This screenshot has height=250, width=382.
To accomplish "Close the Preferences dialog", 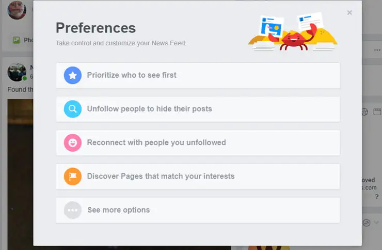I will pyautogui.click(x=349, y=13).
